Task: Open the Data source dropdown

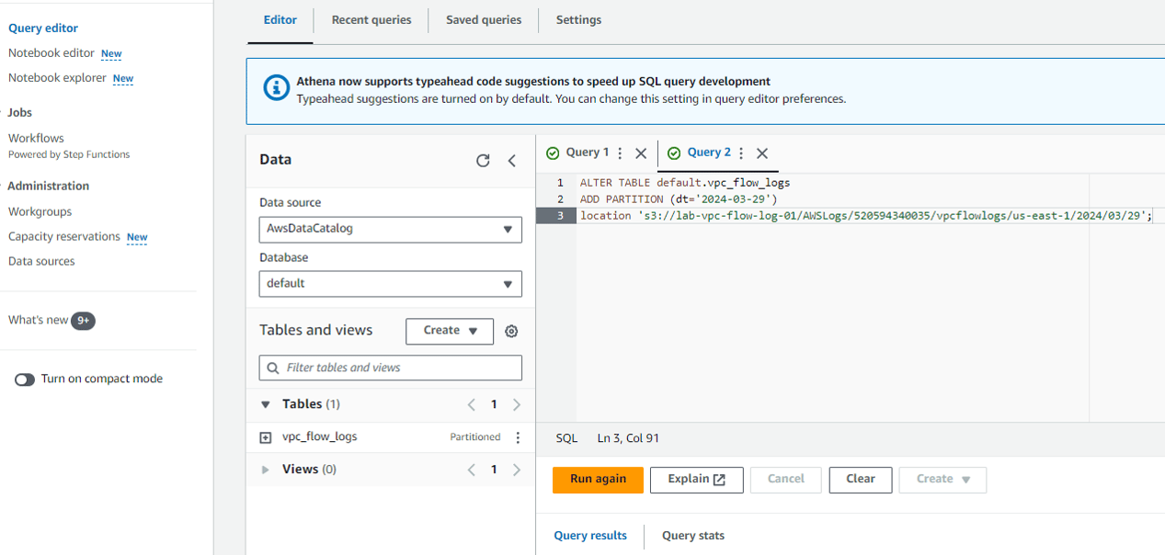Action: (x=391, y=229)
